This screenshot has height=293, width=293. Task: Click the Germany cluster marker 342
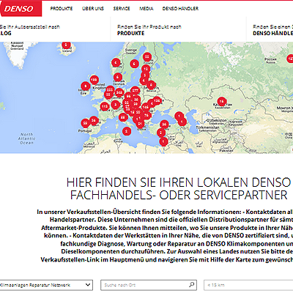[119, 92]
